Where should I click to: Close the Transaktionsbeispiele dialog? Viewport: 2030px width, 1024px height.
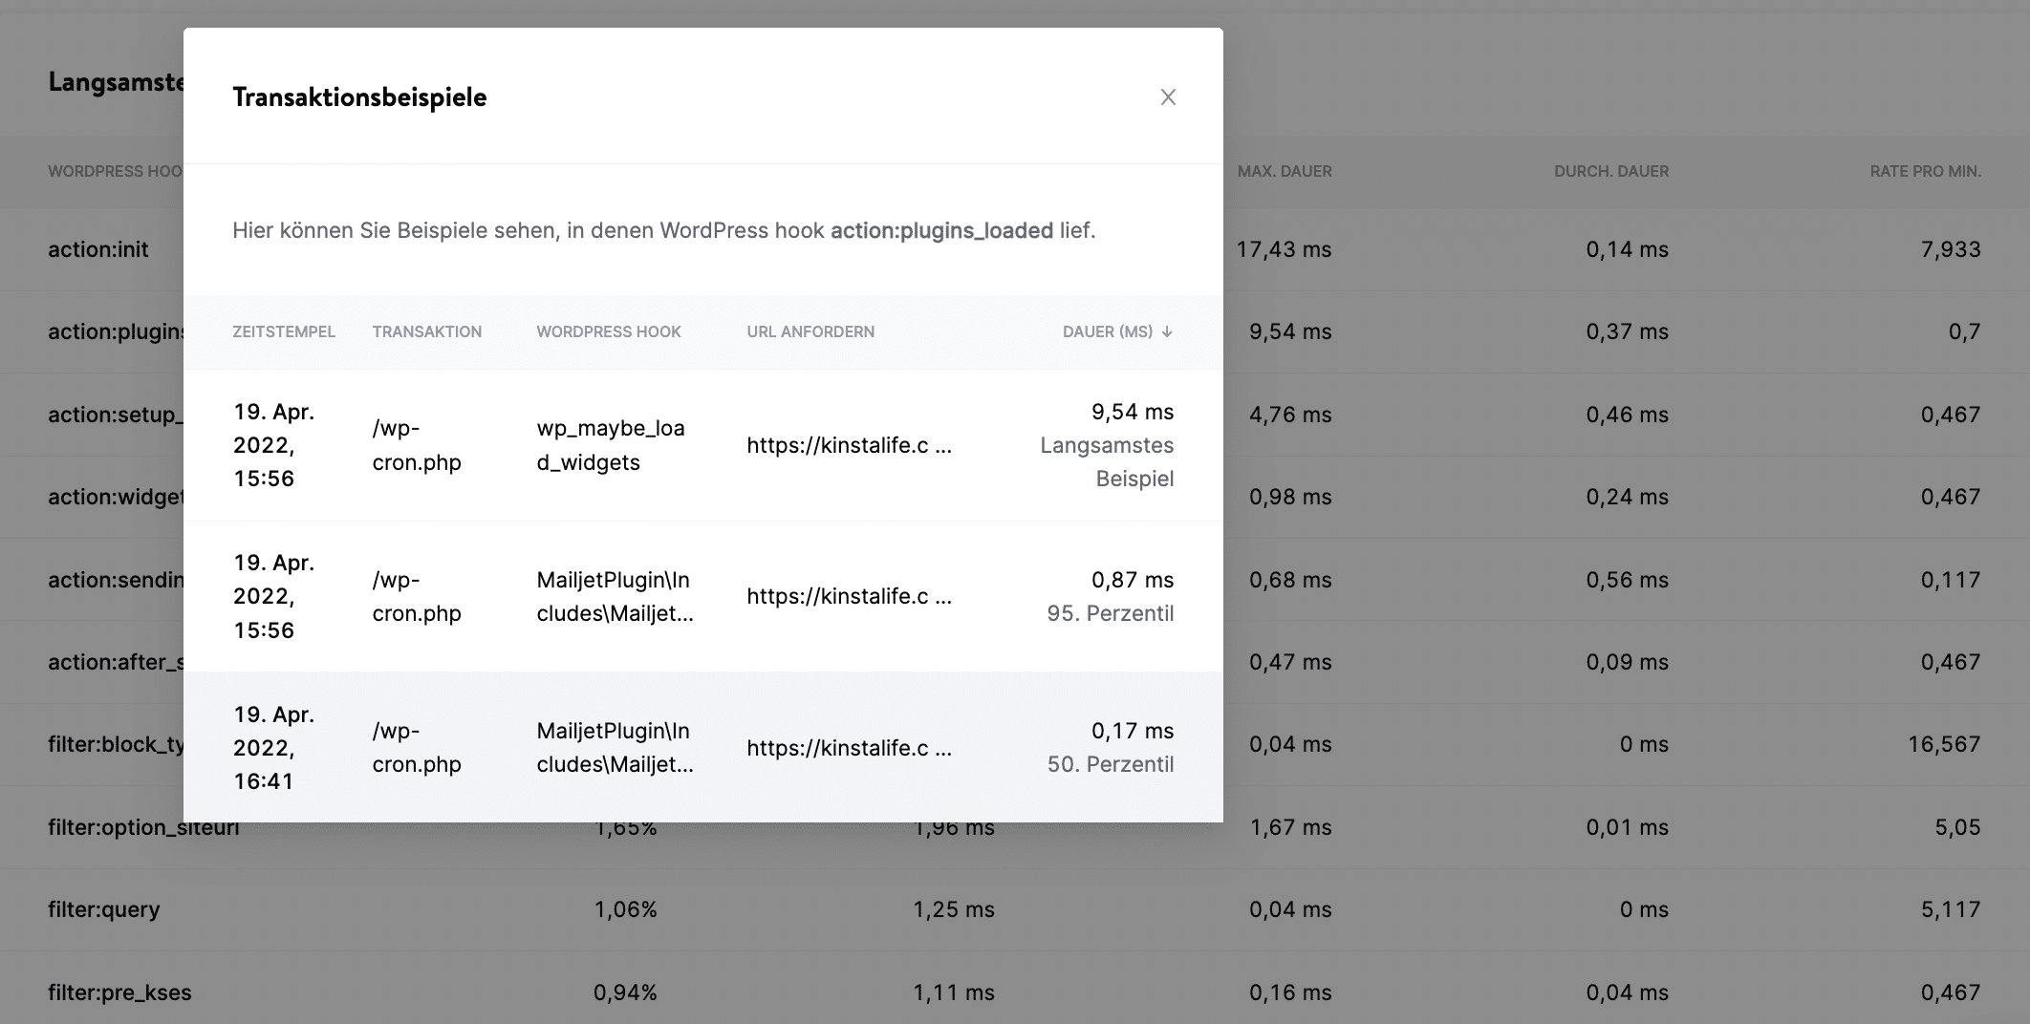click(1168, 96)
